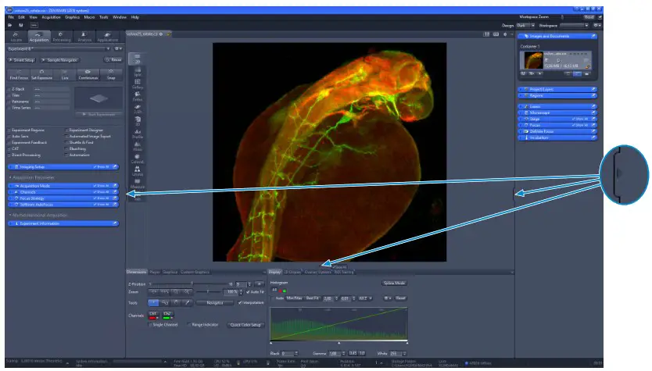The width and height of the screenshot is (652, 371).
Task: Expand the Focus Strategy panel
Action: (63, 198)
